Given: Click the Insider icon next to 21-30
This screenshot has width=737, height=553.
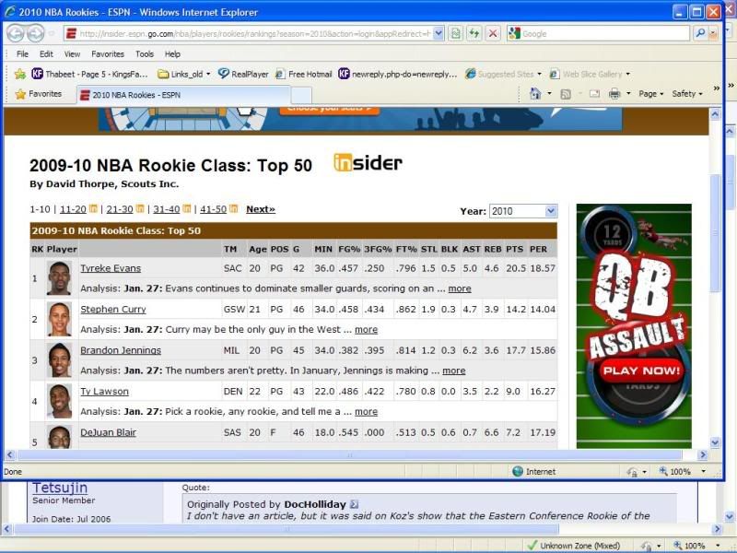Looking at the screenshot, I should 140,209.
